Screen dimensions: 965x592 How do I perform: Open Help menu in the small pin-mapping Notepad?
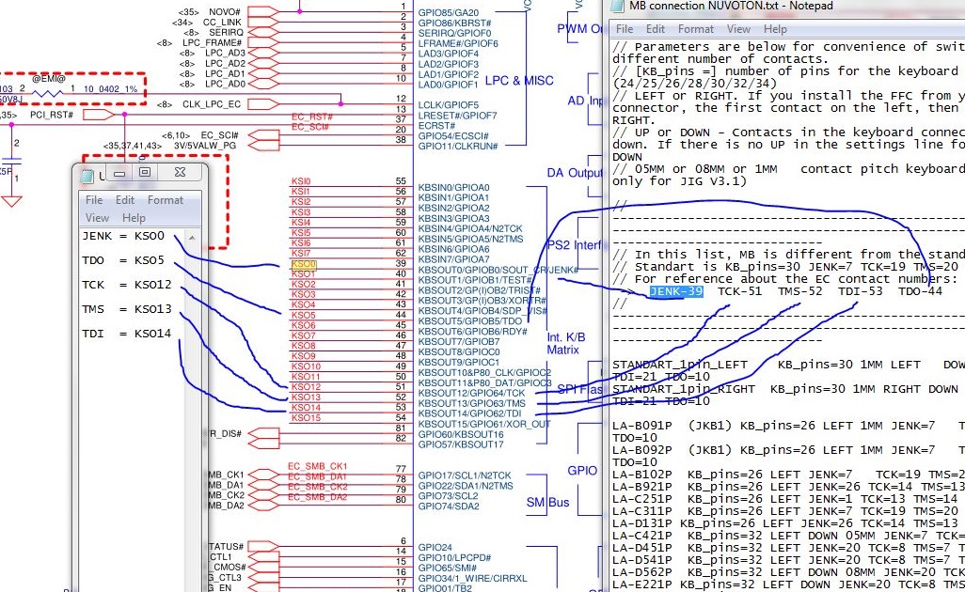pos(134,218)
